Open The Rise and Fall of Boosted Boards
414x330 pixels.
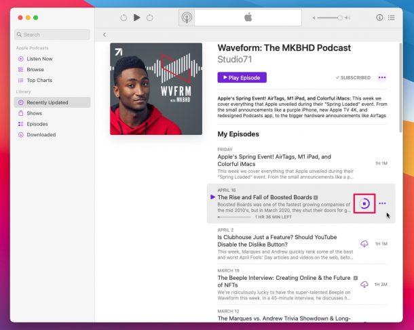(264, 197)
